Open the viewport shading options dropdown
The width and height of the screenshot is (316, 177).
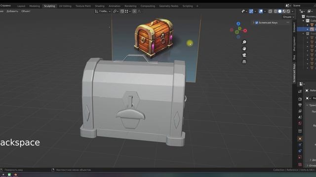click(293, 11)
